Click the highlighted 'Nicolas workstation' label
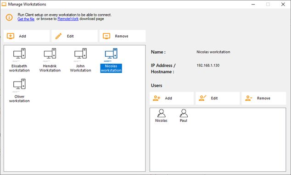 pos(111,68)
